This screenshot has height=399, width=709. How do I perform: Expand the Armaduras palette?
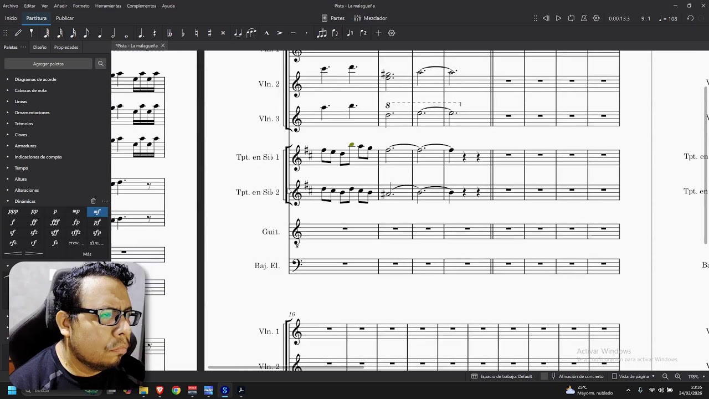coord(8,146)
